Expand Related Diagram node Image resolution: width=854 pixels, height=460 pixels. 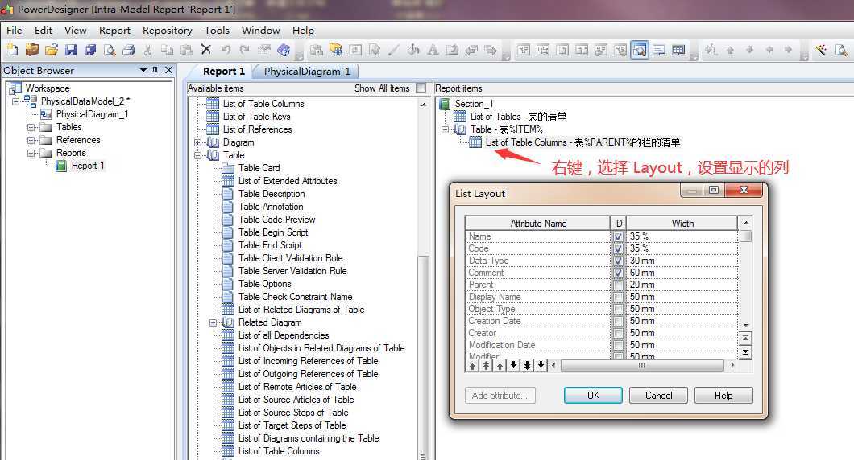click(213, 323)
